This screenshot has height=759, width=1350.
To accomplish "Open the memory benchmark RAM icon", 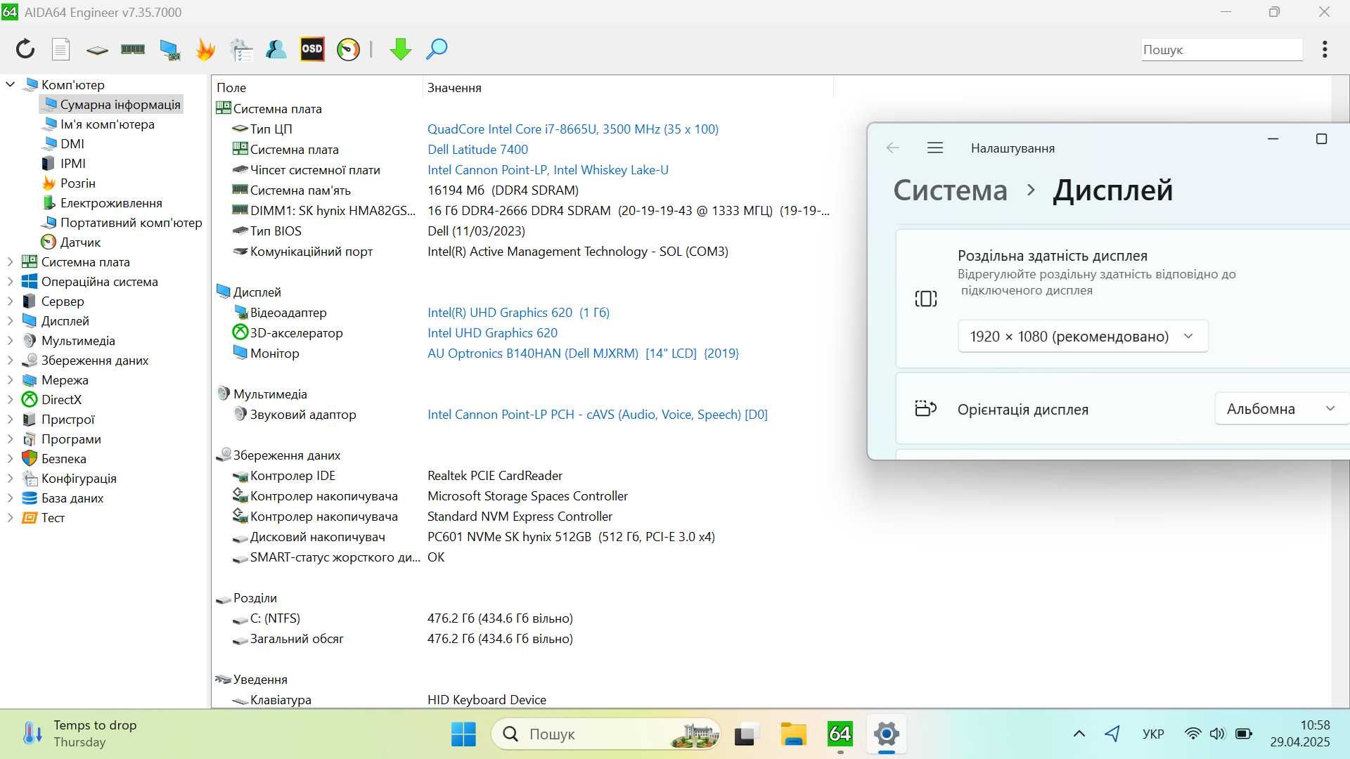I will click(x=133, y=49).
